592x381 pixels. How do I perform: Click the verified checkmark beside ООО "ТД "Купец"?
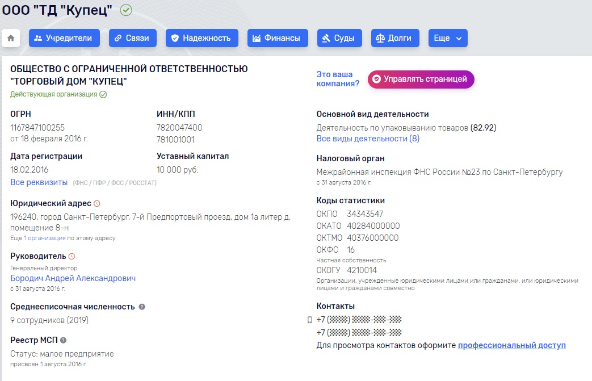[126, 10]
